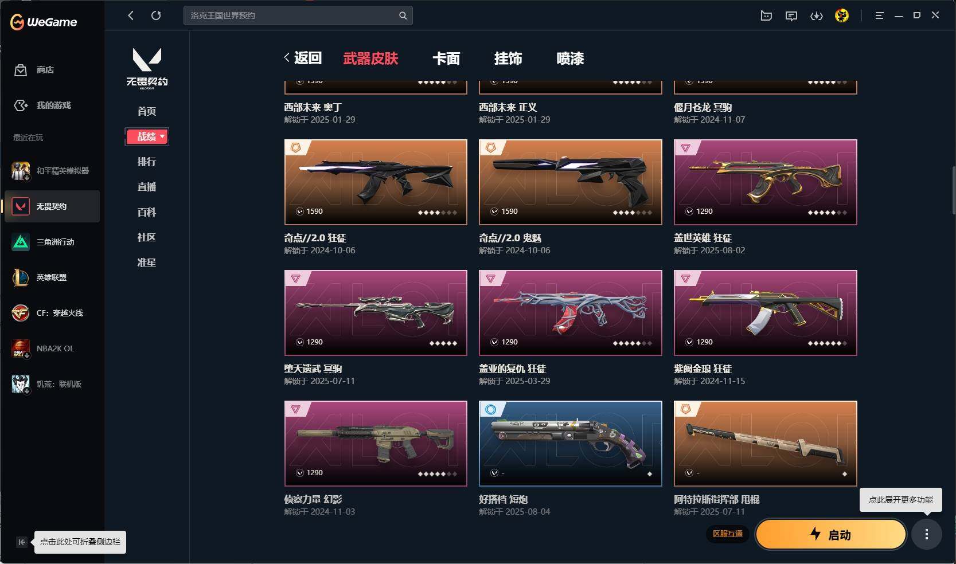
Task: Click the 区服互通 badge
Action: coord(728,534)
